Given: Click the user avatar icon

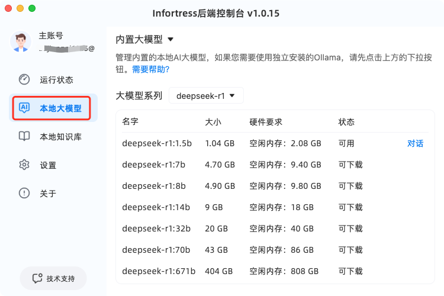Looking at the screenshot, I should [x=20, y=42].
